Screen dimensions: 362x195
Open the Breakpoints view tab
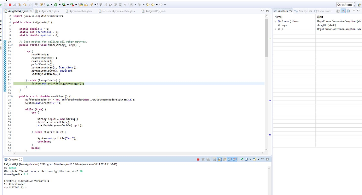(x=303, y=11)
